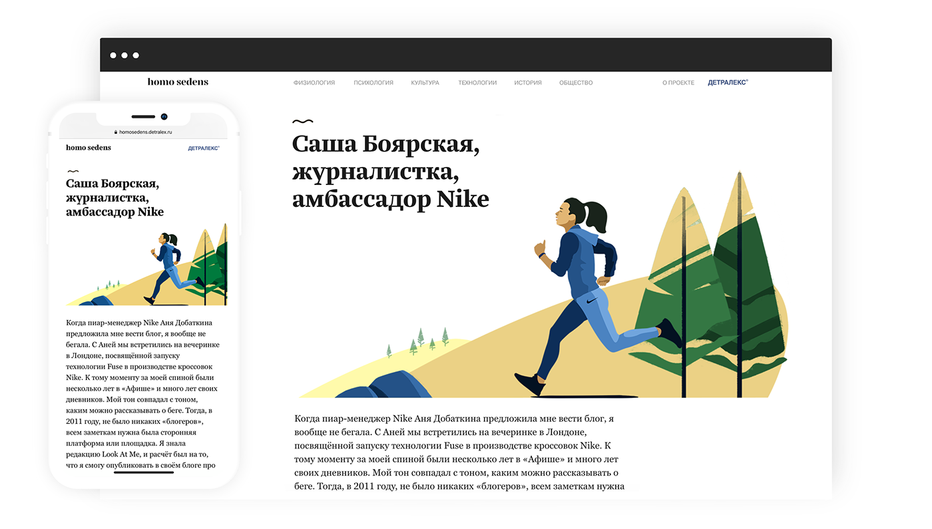
Task: Click the homo sedens desktop logo
Action: click(178, 82)
